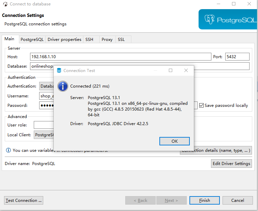Click the Finish button
258x211 pixels.
point(205,201)
